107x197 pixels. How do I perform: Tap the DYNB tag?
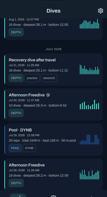[29, 148]
